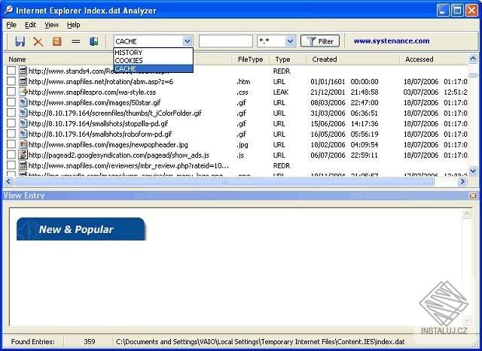Screen dimensions: 482x351
Task: Tick the checkbox for roboform-pd.gif entry
Action: coord(11,134)
